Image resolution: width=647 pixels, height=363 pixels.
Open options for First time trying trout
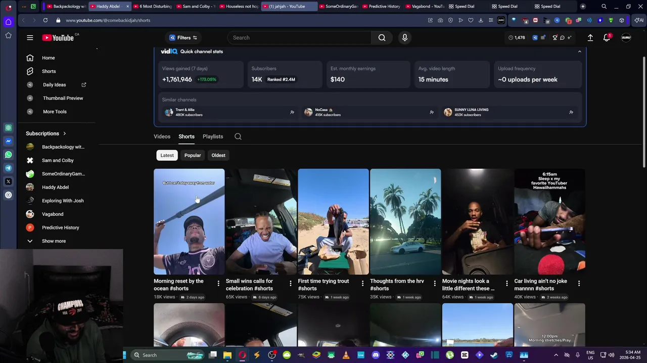362,283
